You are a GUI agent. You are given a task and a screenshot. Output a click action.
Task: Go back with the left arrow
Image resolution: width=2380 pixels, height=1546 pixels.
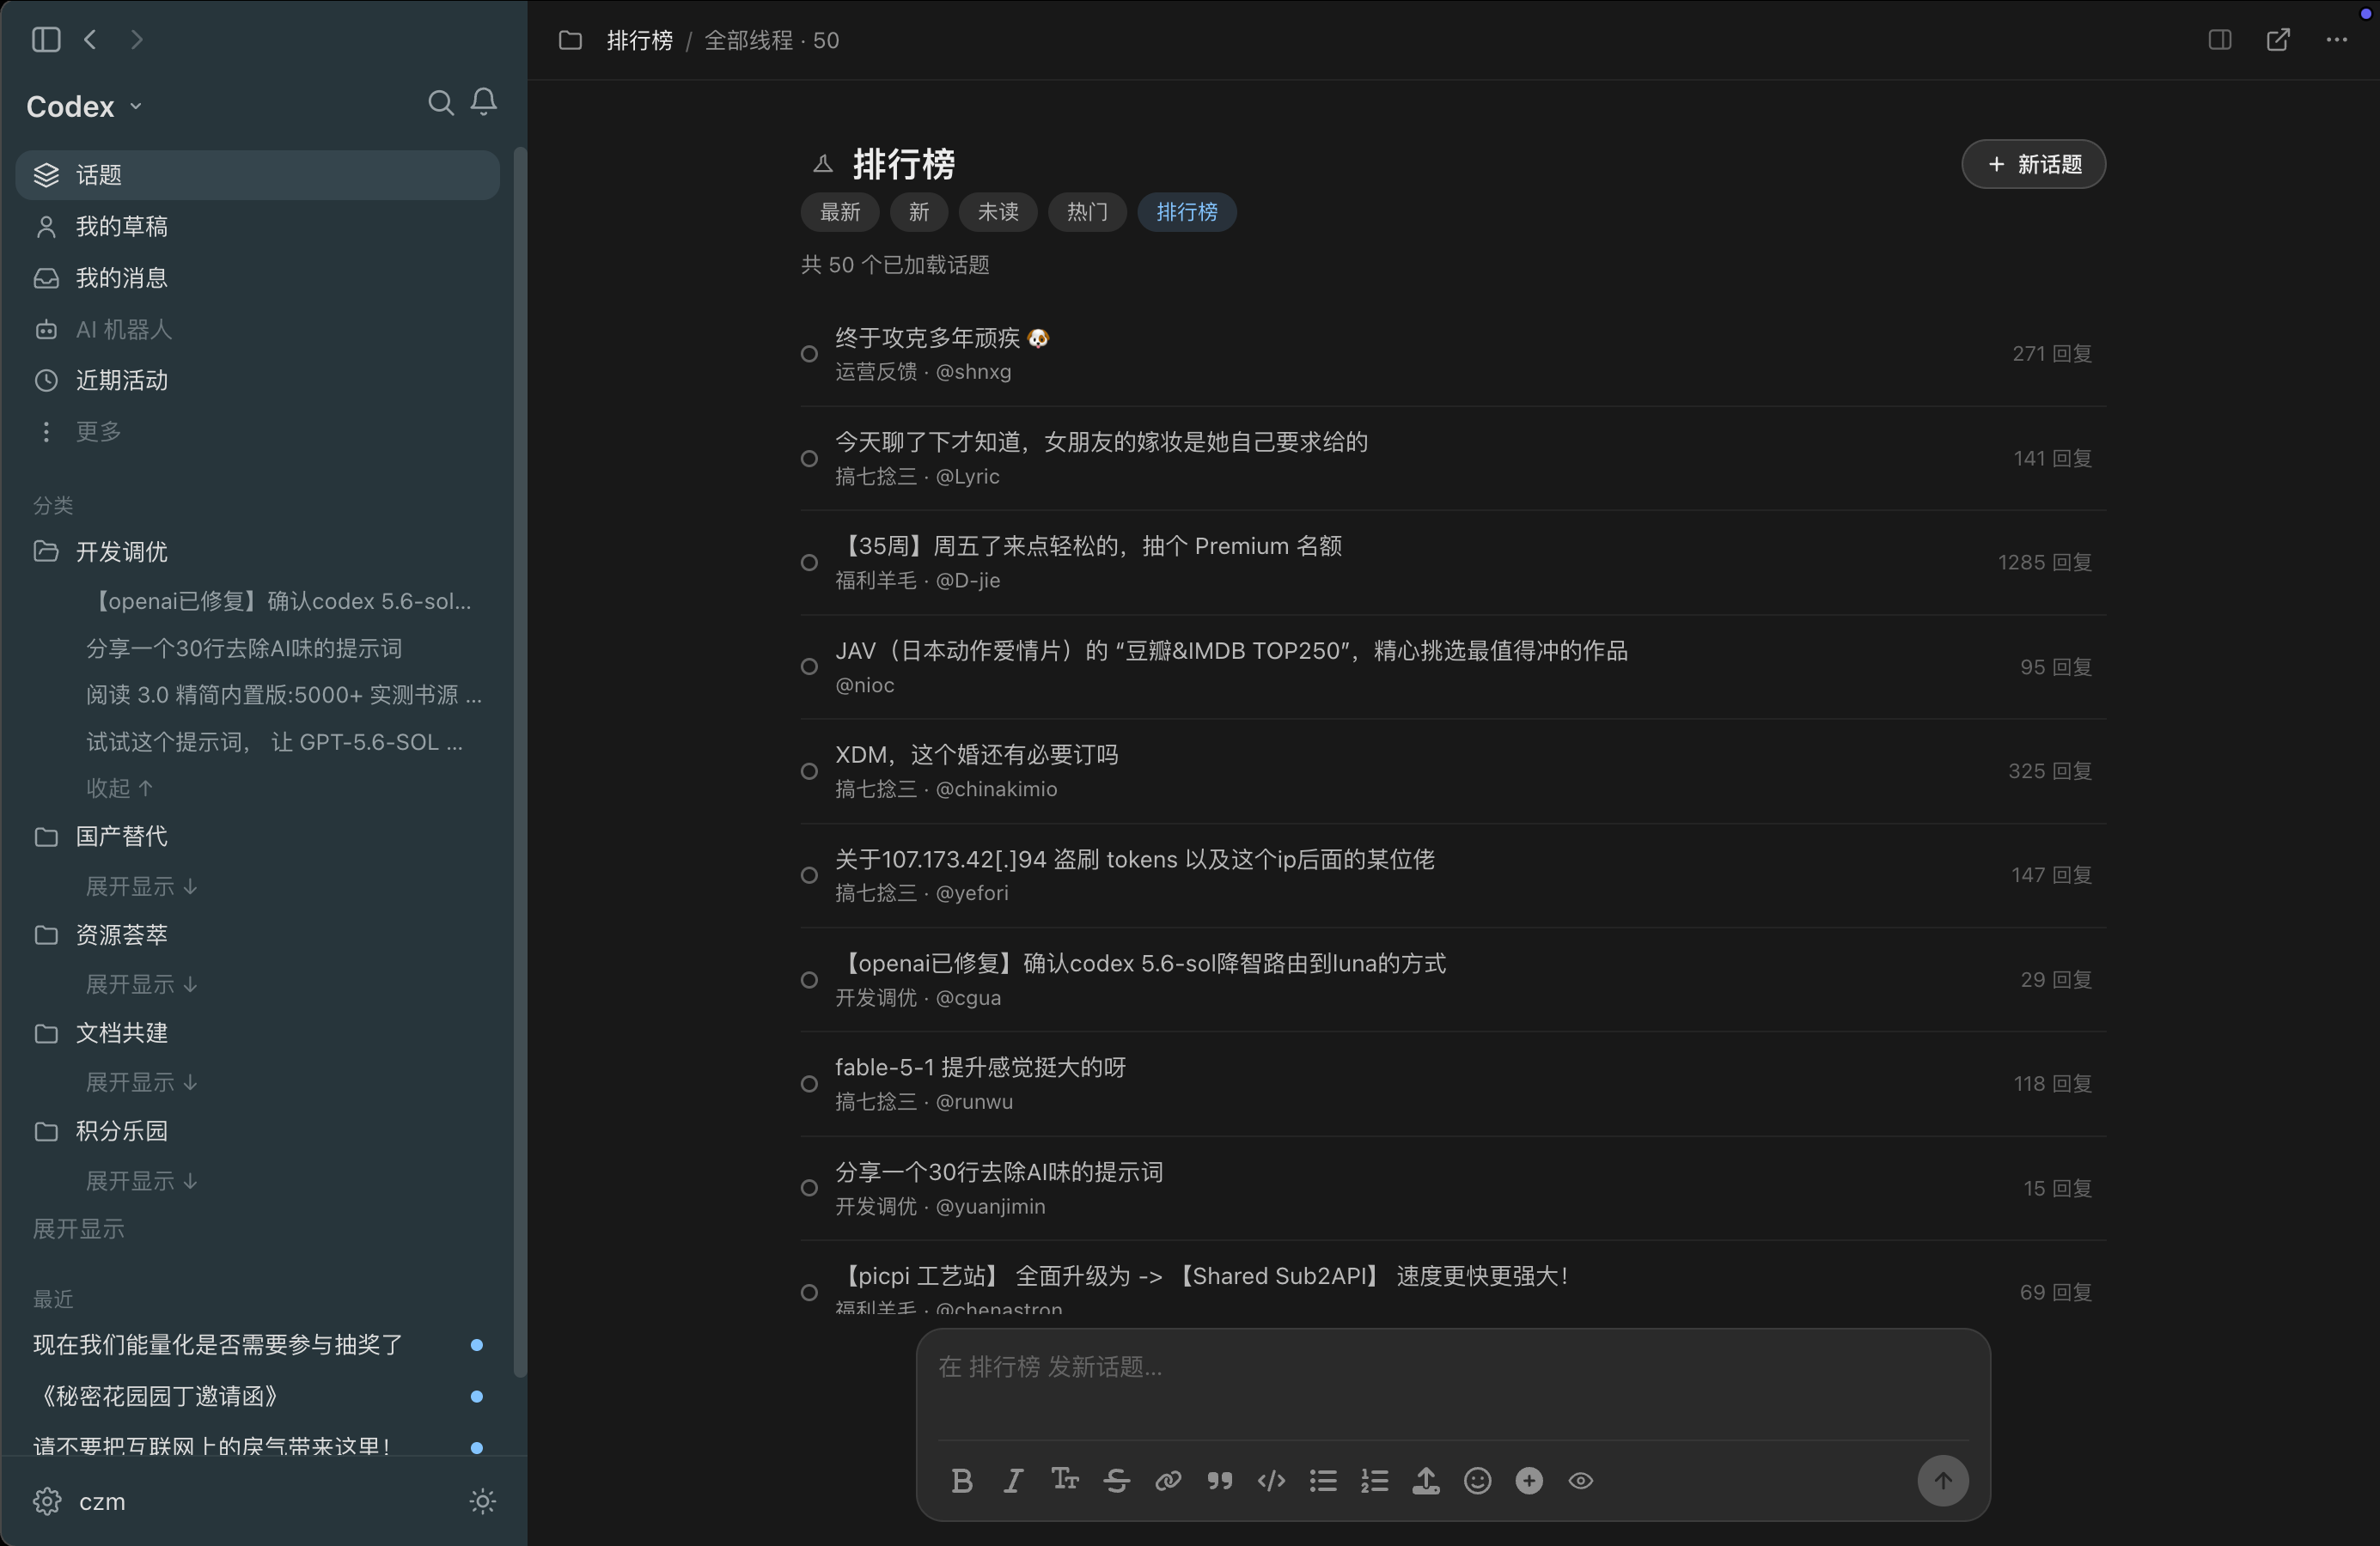tap(90, 39)
